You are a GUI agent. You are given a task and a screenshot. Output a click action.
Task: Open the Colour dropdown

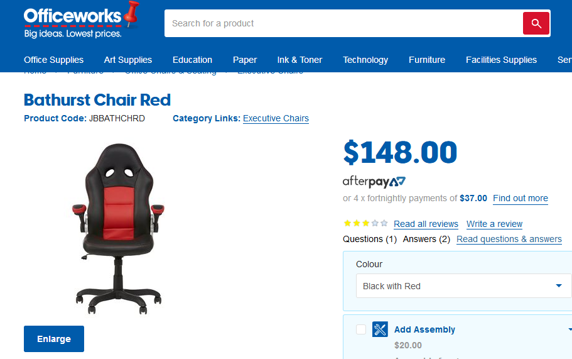463,286
